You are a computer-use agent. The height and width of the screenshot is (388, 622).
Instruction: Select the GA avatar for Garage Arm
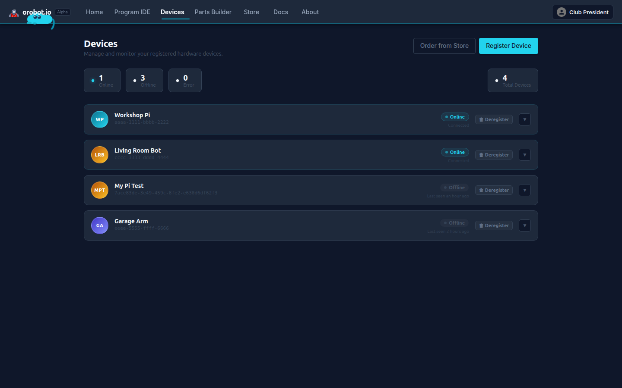[100, 225]
